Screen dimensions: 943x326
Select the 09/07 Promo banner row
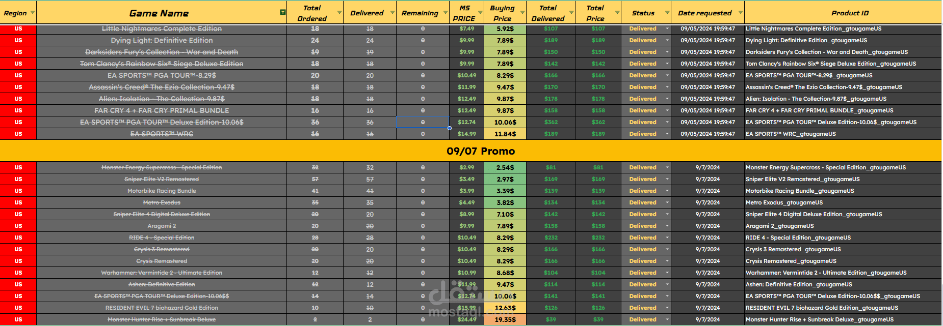click(x=471, y=151)
